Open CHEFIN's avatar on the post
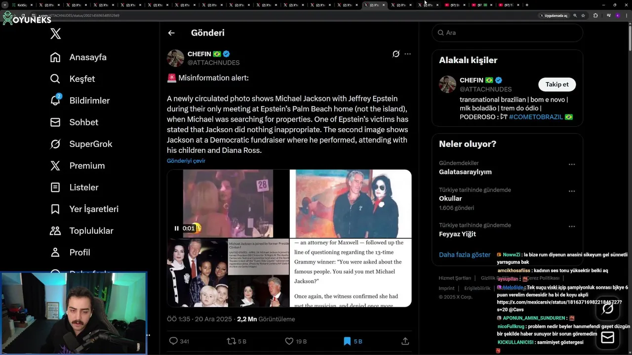 (175, 58)
